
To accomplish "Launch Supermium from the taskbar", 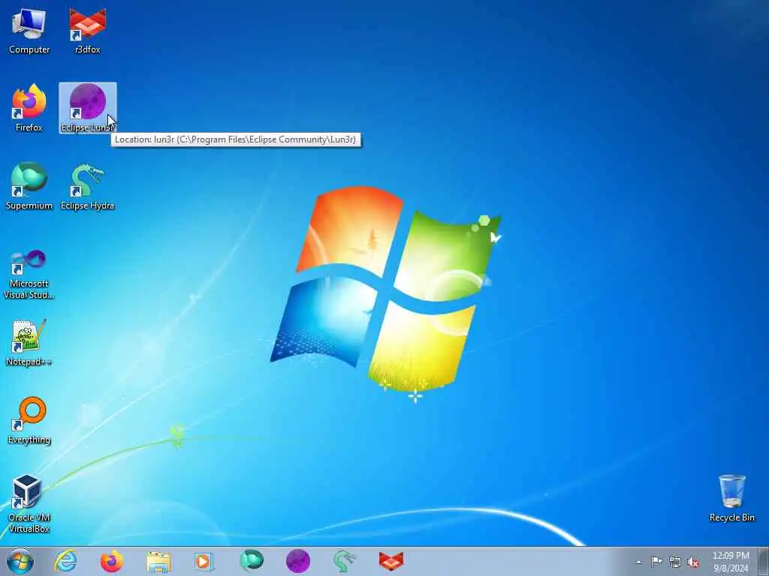I will (x=251, y=561).
